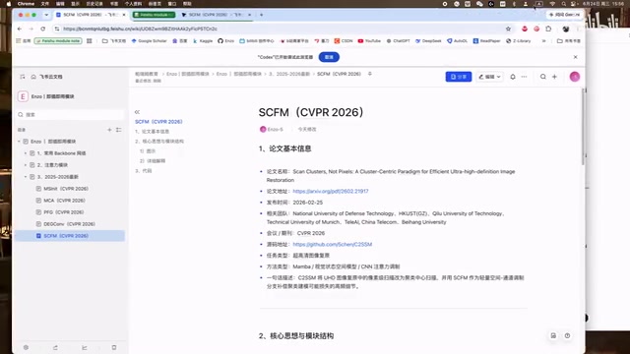Click the breadcrumb '3. 2025-2026最新'

click(x=289, y=74)
